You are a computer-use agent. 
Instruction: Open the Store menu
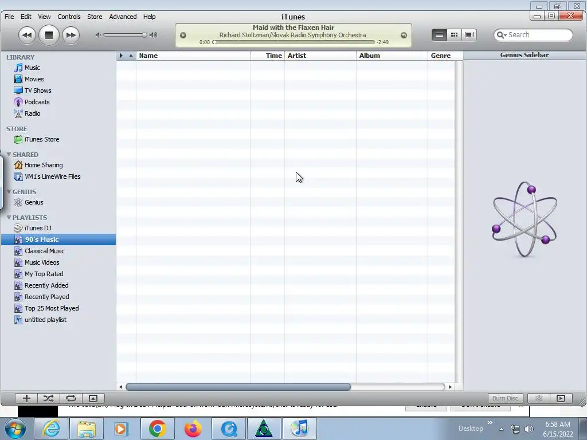pos(95,17)
